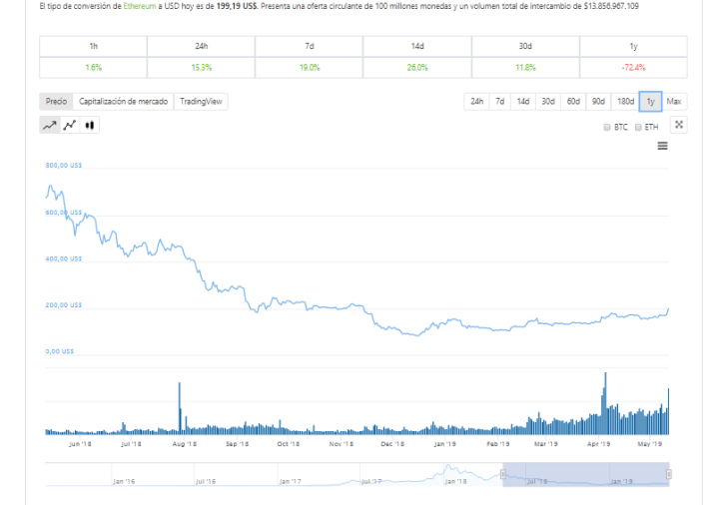Click the 1h change value 1.6%

point(94,67)
